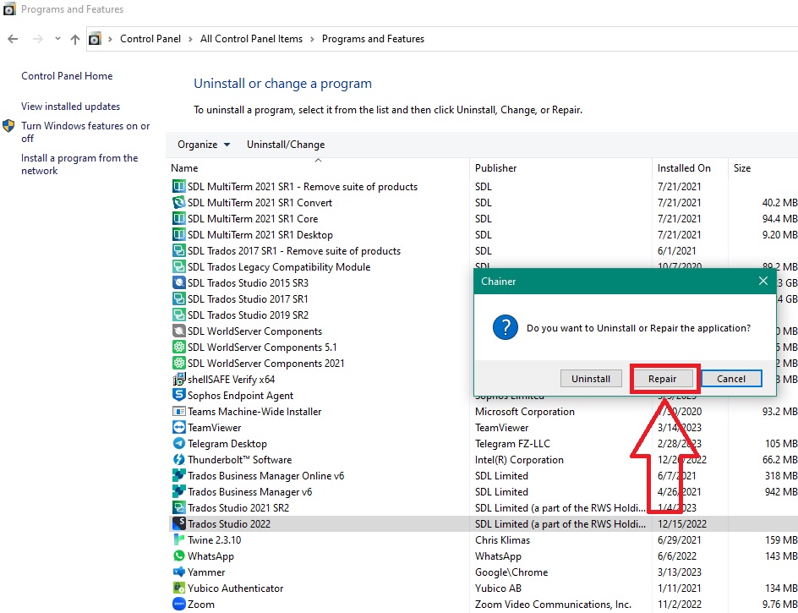Image resolution: width=798 pixels, height=613 pixels.
Task: Click Trados Business Manager Online v6 icon
Action: tap(178, 475)
